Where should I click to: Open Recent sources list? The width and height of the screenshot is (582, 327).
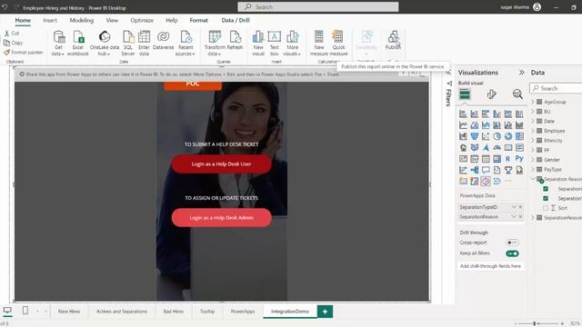(x=186, y=43)
